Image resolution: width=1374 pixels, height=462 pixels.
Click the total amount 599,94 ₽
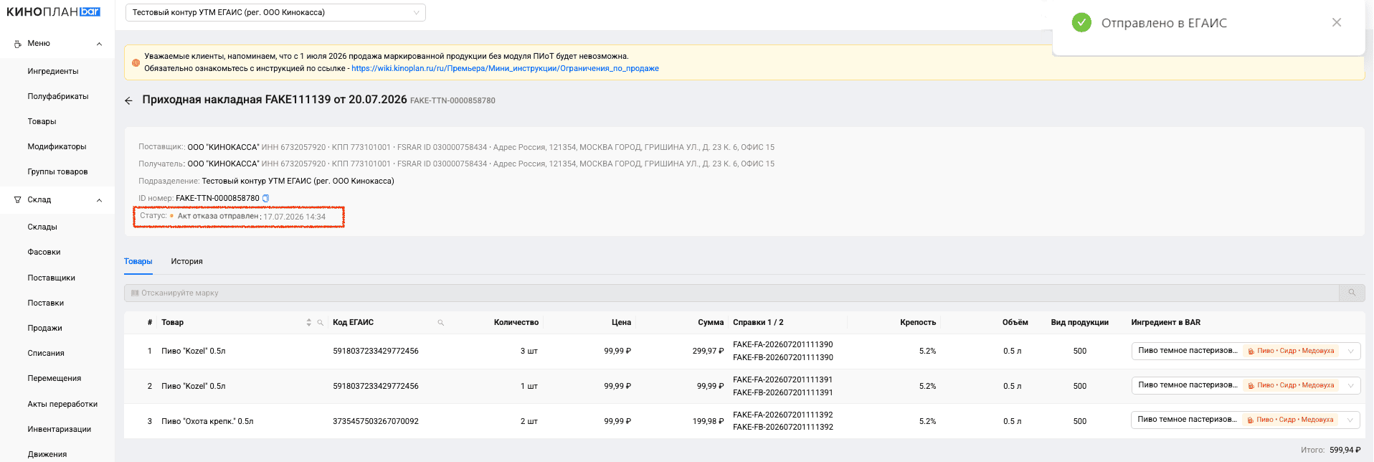coord(1345,450)
